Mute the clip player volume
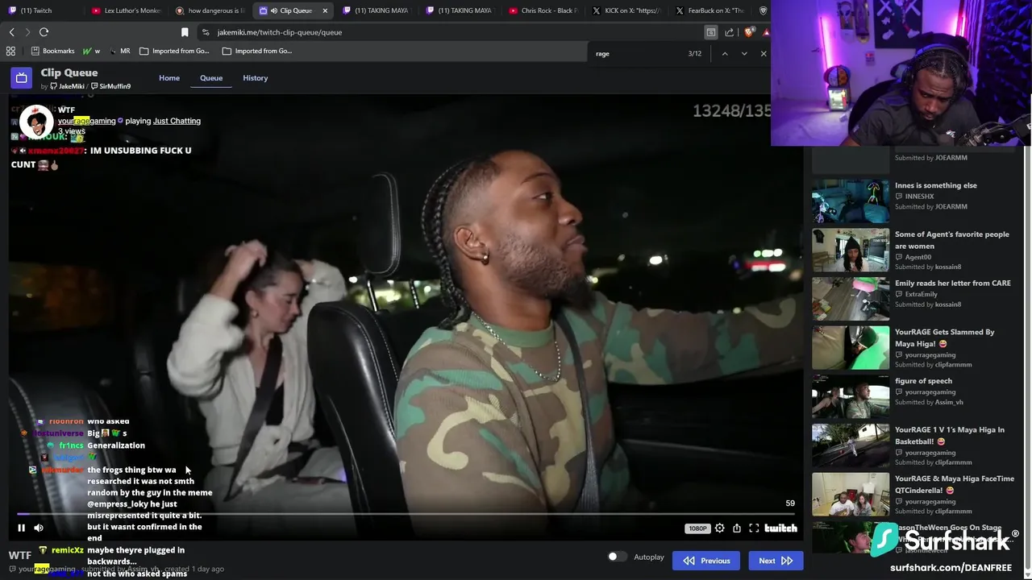Screen dimensions: 1032x580 pyautogui.click(x=38, y=528)
